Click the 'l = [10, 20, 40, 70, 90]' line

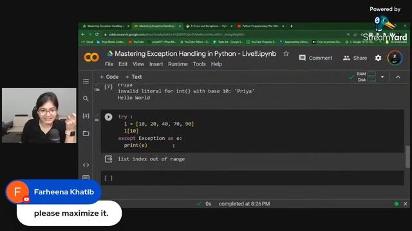(159, 124)
